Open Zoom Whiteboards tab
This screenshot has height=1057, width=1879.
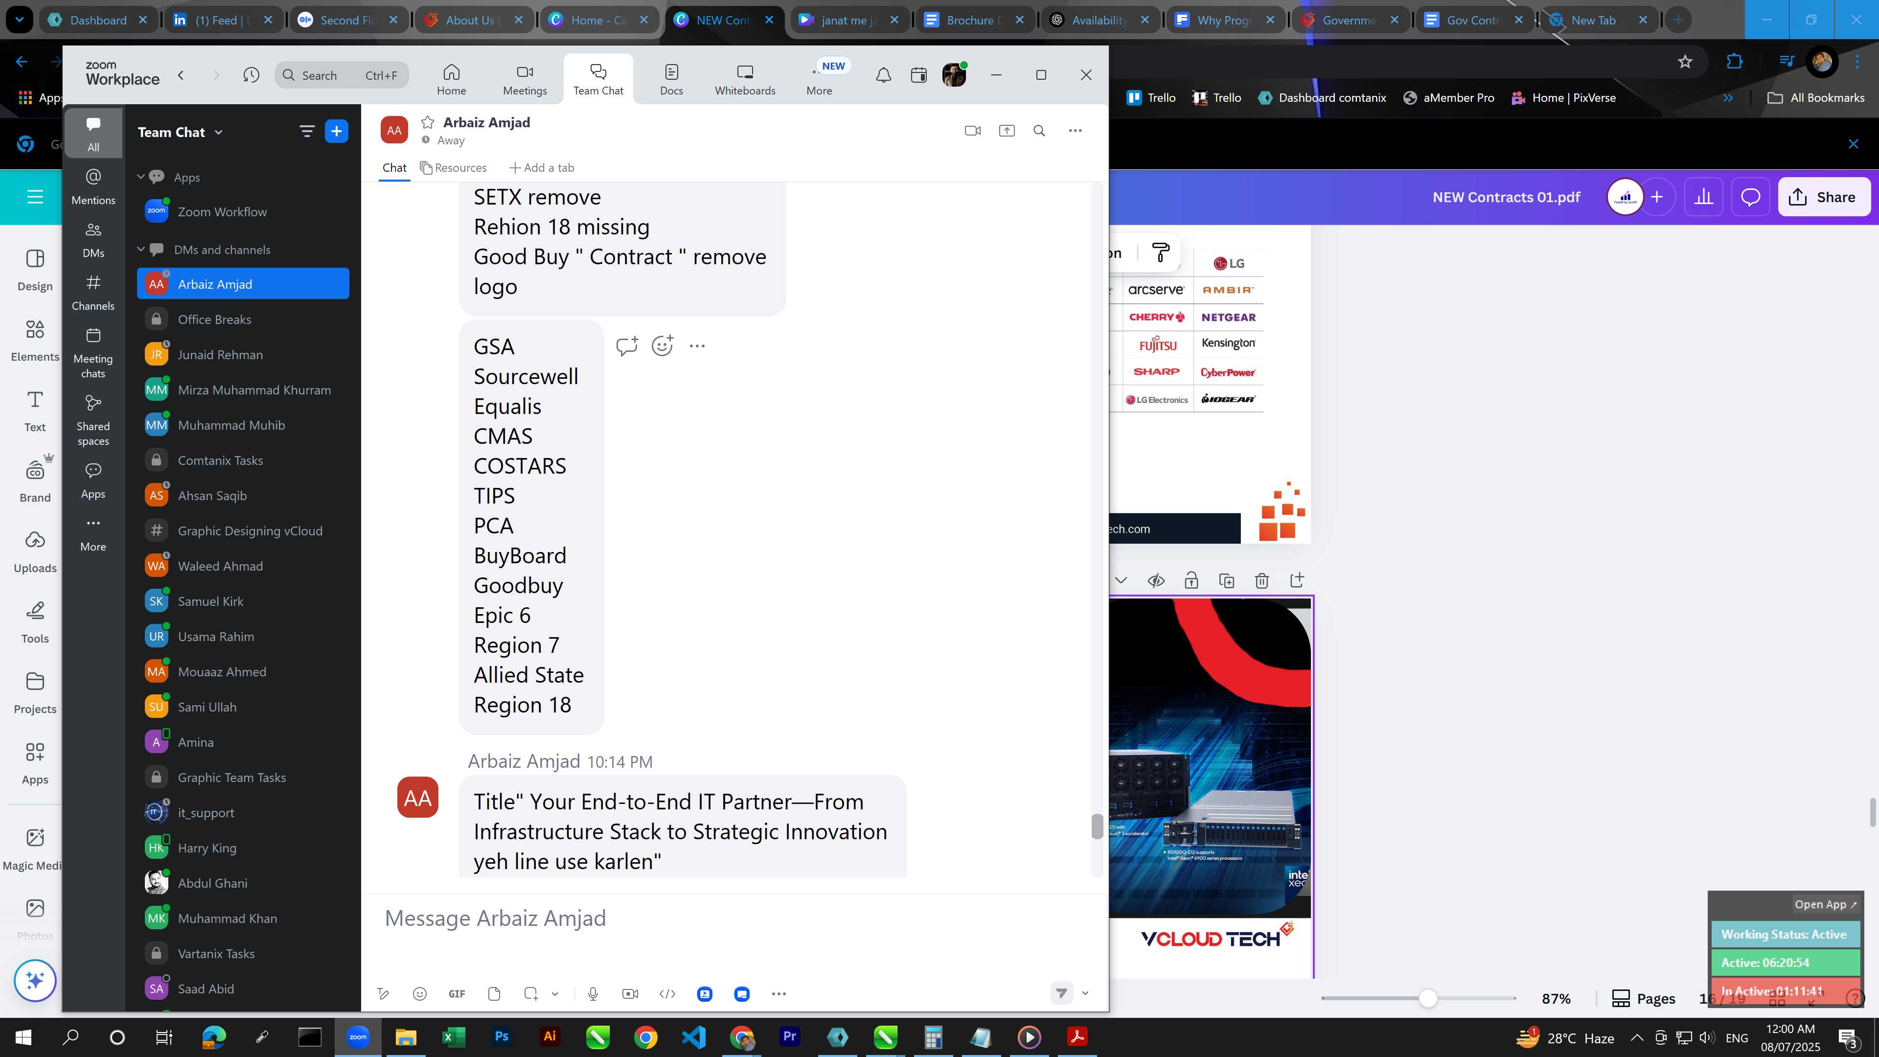745,79
